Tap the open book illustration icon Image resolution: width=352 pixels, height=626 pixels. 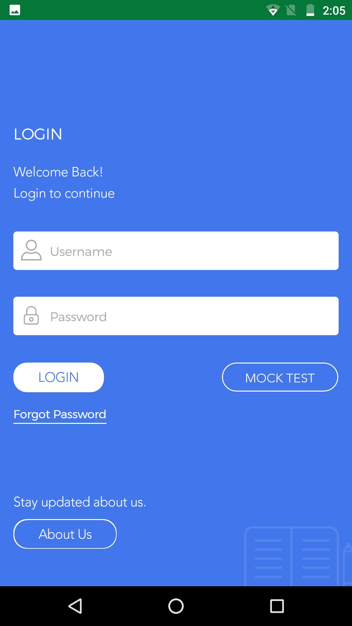point(291,556)
